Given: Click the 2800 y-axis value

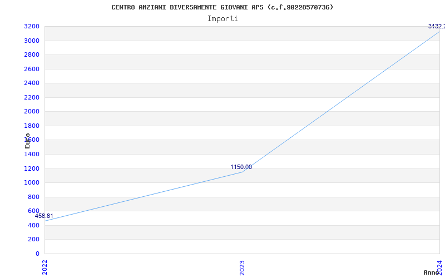Looking at the screenshot, I should coord(32,54).
